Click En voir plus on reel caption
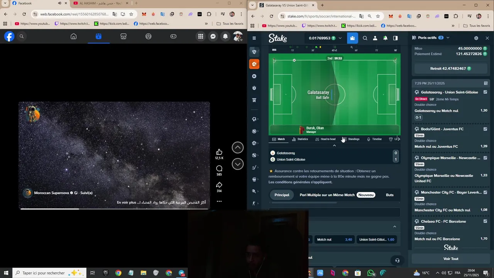Image resolution: width=494 pixels, height=278 pixels. [x=127, y=202]
